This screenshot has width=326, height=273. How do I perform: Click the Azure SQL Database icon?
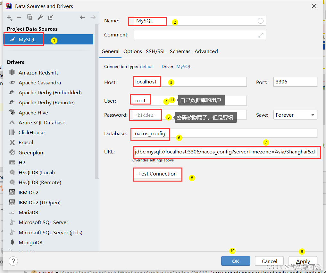[12, 122]
